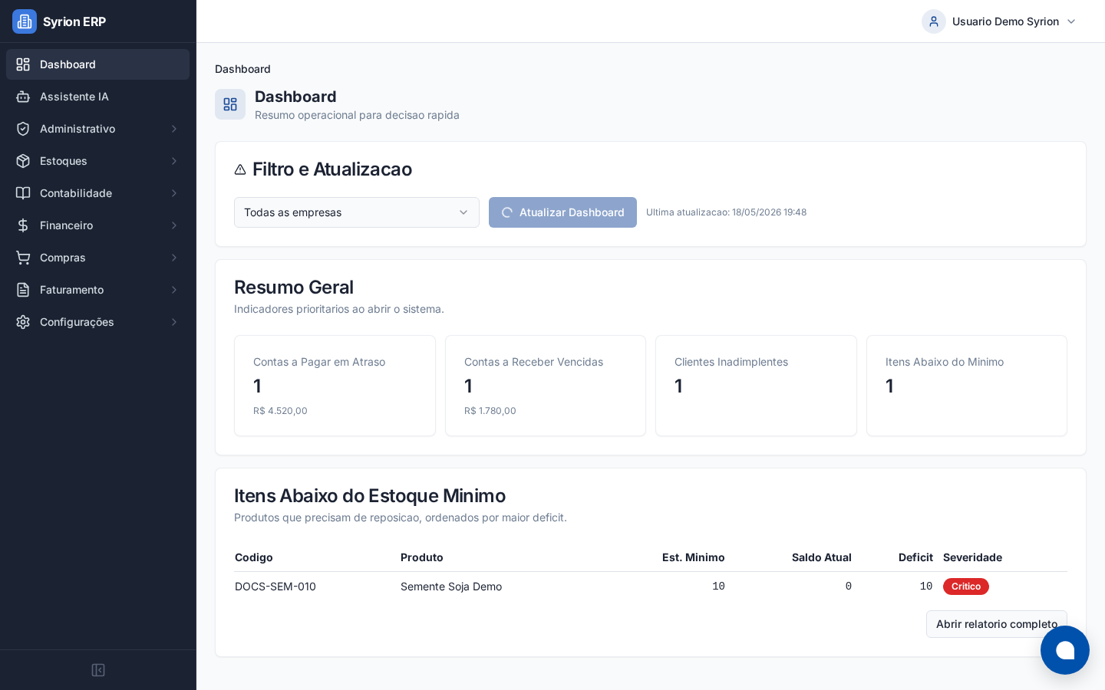Click the Financeiro dollar icon
This screenshot has height=690, width=1105.
(23, 225)
